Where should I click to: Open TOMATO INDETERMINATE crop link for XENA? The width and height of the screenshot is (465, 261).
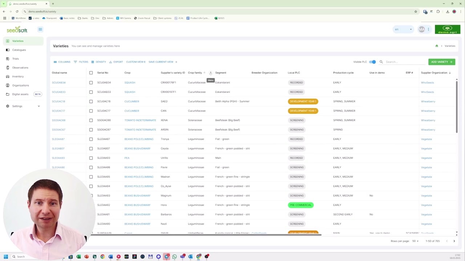click(140, 120)
